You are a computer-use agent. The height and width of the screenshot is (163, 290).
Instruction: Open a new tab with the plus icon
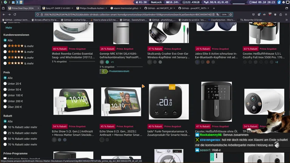pos(214,8)
